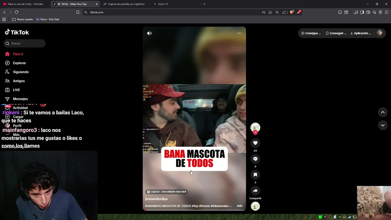This screenshot has width=391, height=220.
Task: Click the Consigue monedas button
Action: 311,33
